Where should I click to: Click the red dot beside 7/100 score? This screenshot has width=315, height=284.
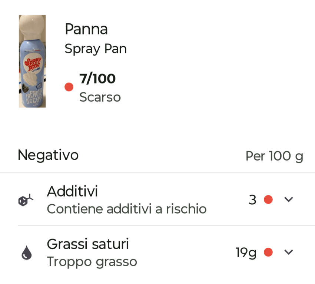click(69, 87)
